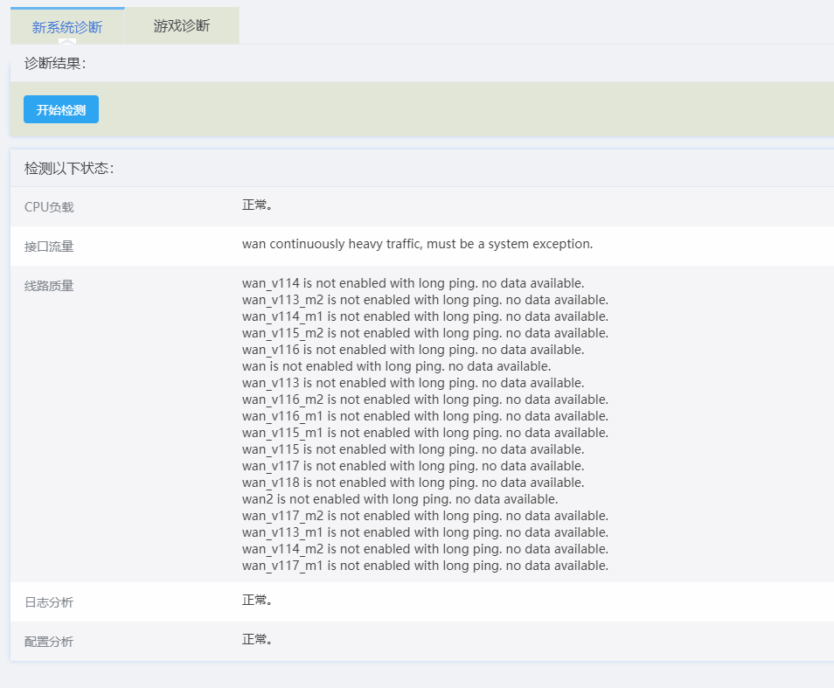Select the wan continuously heavy traffic message
This screenshot has height=688, width=834.
417,244
